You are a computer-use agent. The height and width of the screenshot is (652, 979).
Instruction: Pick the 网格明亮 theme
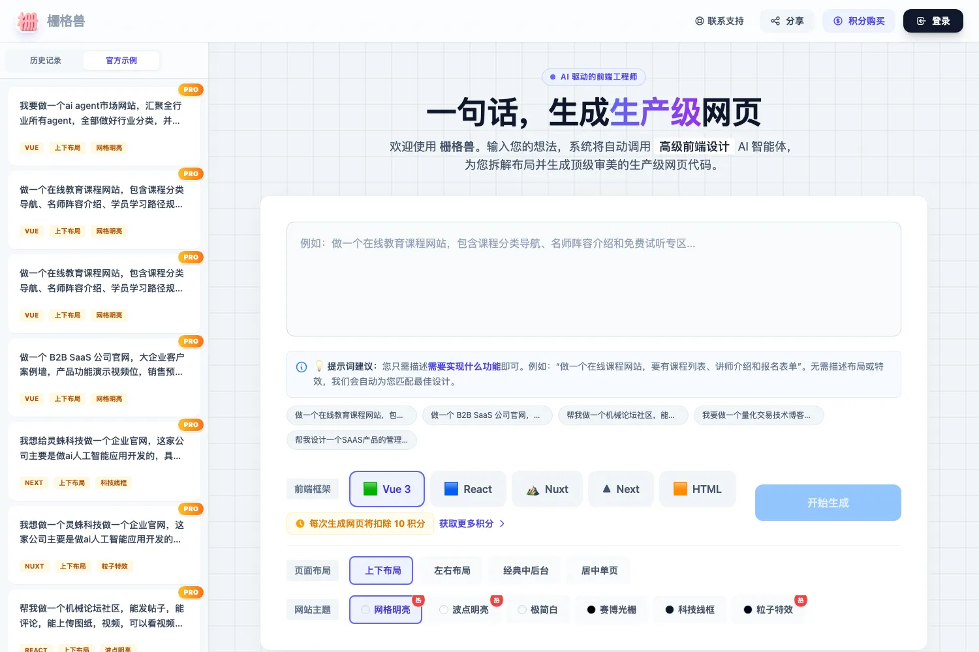tap(386, 610)
